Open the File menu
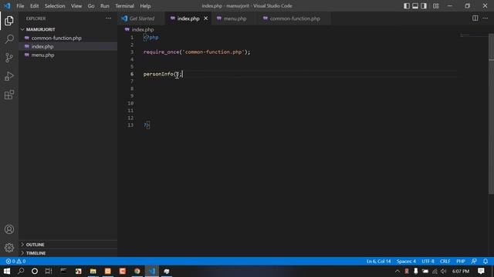The height and width of the screenshot is (277, 494). [x=20, y=5]
